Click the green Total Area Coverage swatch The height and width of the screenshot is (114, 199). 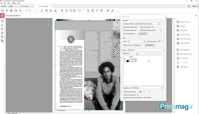coord(140,91)
